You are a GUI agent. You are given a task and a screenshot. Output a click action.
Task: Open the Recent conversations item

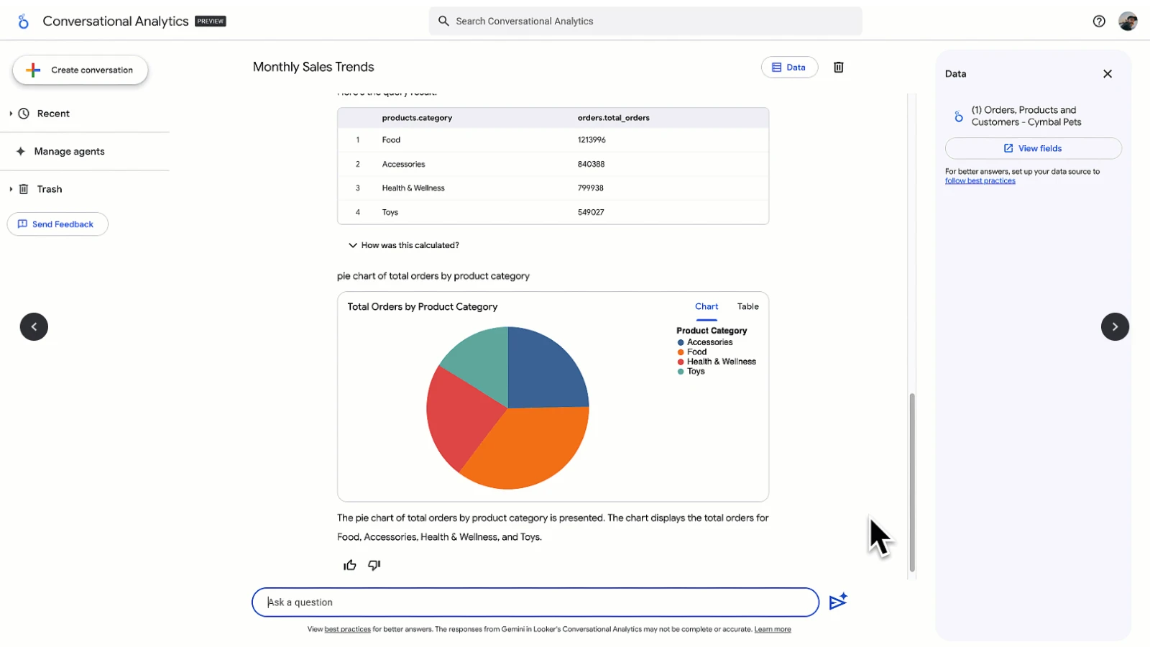coord(53,114)
